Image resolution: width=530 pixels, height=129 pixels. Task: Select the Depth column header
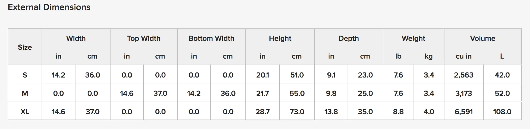point(349,38)
